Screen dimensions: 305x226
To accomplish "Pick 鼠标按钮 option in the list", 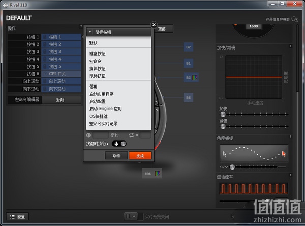I will coord(98,76).
